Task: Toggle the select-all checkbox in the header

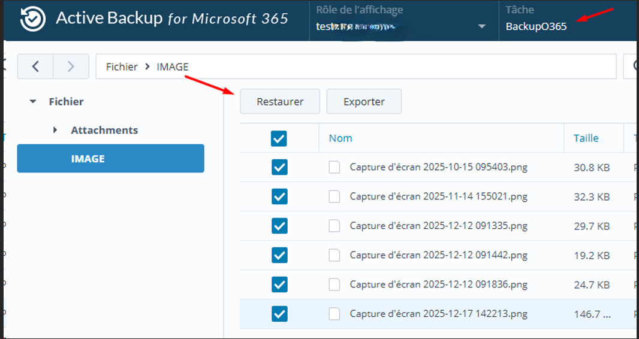Action: [279, 138]
